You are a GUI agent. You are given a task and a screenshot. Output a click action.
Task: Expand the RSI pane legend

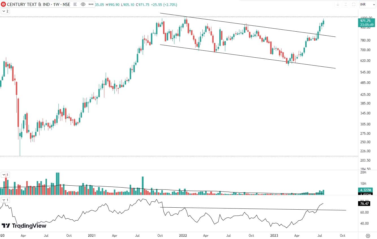click(5, 200)
